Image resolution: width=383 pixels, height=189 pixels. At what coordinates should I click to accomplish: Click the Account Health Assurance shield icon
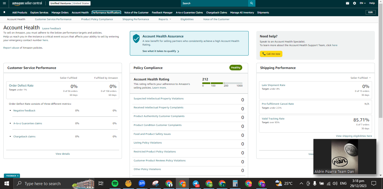click(x=136, y=38)
